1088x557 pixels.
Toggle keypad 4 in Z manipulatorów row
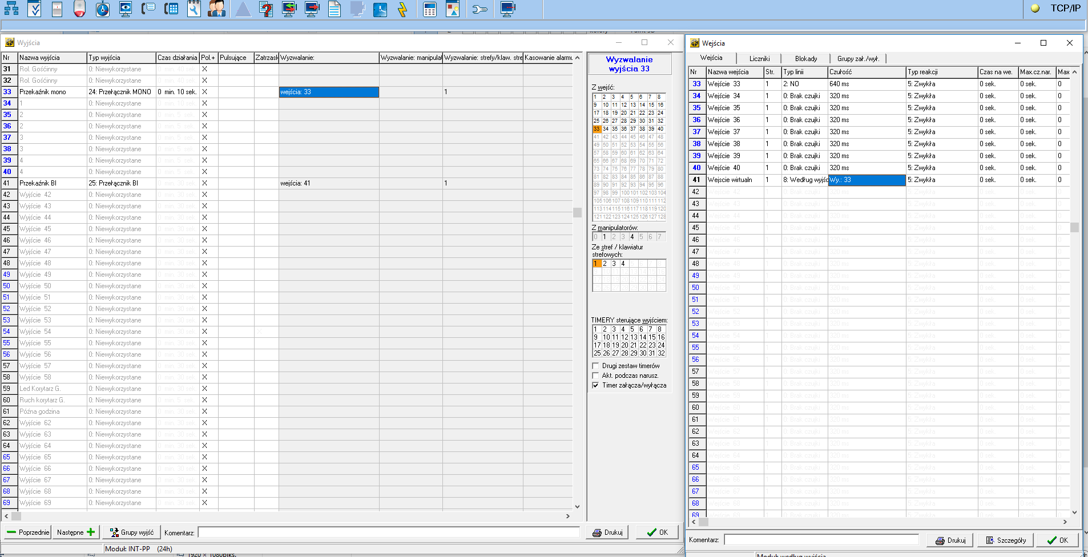coord(632,236)
